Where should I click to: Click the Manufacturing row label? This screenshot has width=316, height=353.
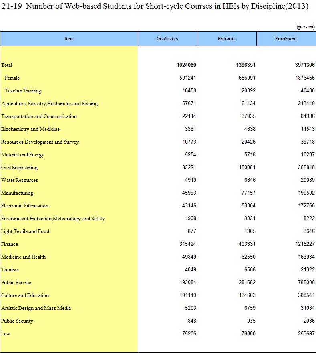click(17, 193)
